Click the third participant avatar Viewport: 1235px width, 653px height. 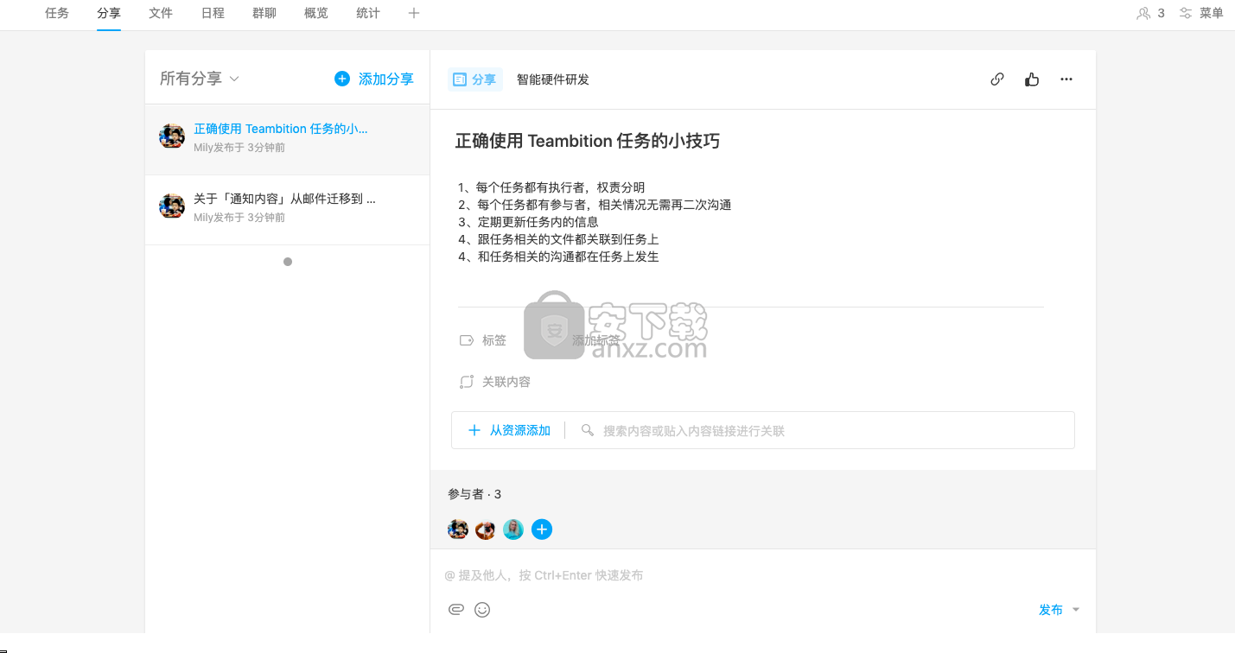(x=513, y=529)
